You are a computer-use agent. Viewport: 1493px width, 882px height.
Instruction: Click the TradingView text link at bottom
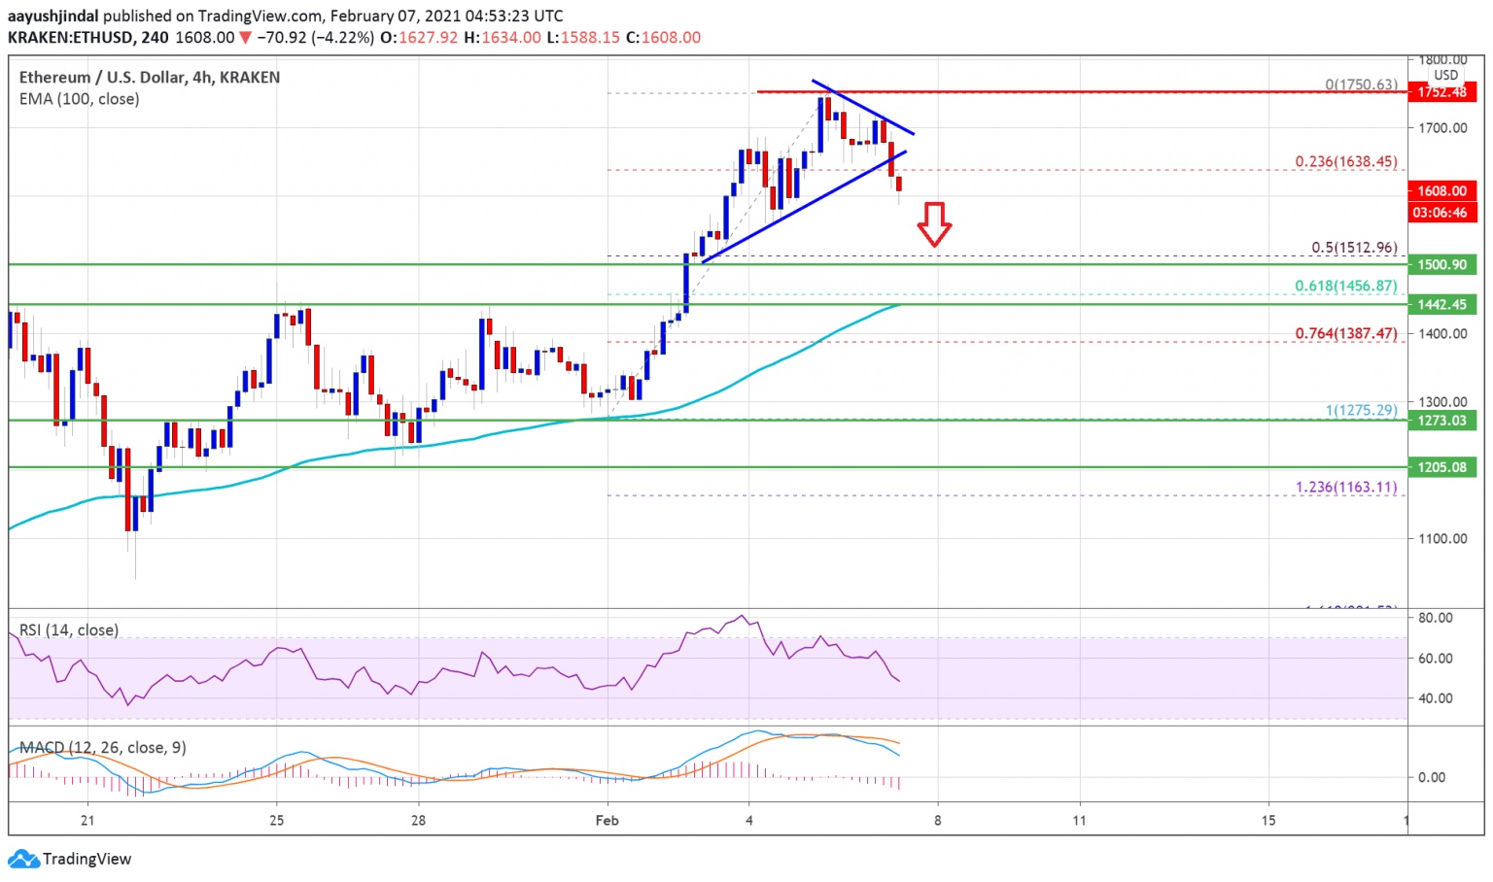(x=87, y=859)
